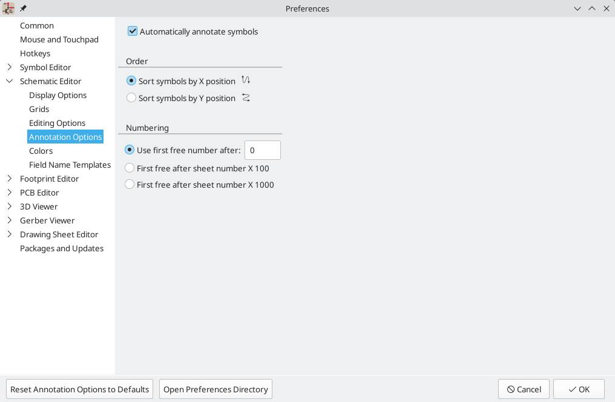Collapse the Schematic Editor tree node

(10, 81)
